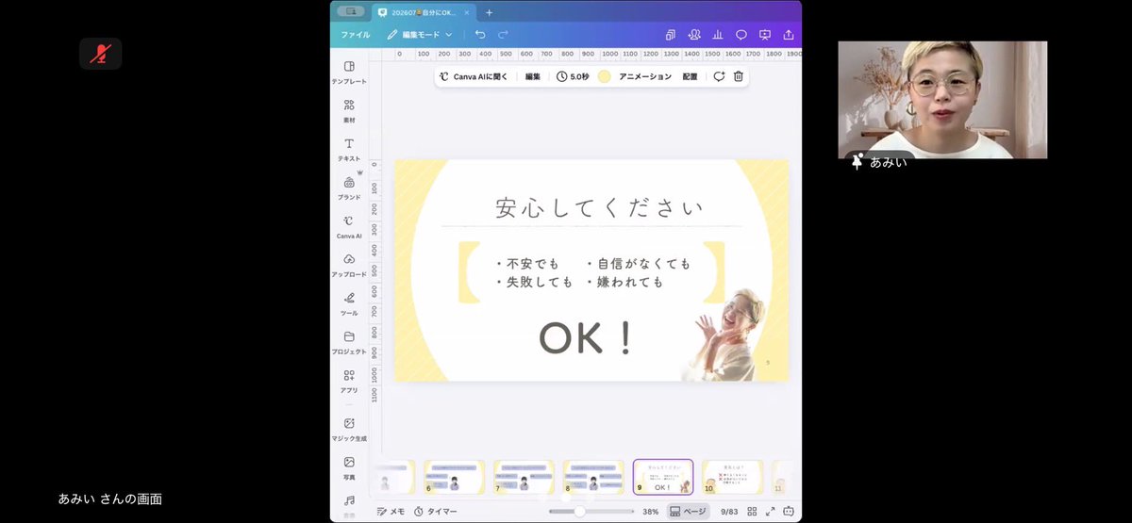This screenshot has width=1132, height=523.
Task: Open the analytics bar-chart icon
Action: [x=718, y=35]
